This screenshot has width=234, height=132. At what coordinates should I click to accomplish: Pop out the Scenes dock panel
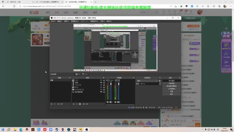click(70, 78)
